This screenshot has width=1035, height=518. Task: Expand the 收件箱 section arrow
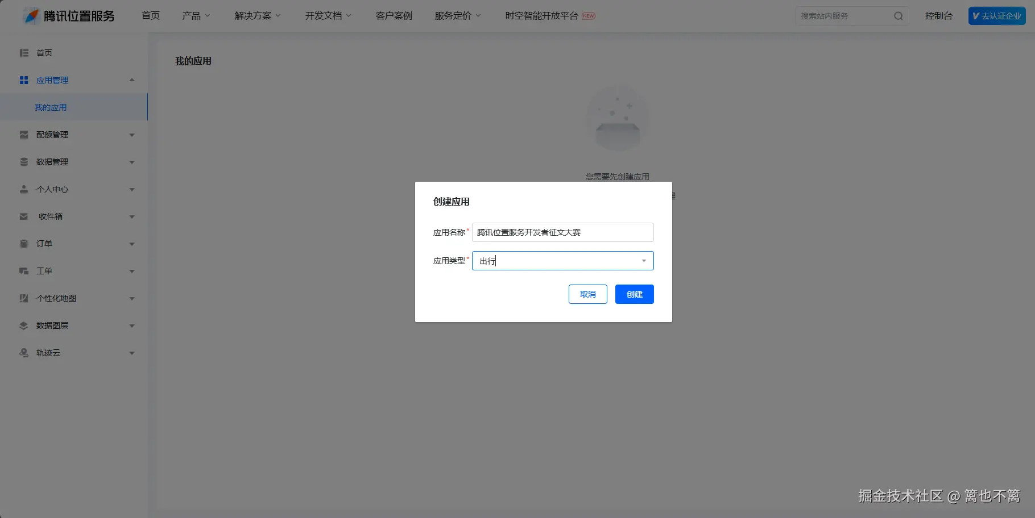click(132, 217)
